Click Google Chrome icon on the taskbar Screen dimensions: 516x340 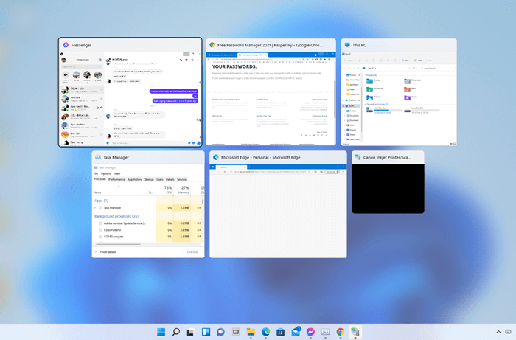click(341, 332)
